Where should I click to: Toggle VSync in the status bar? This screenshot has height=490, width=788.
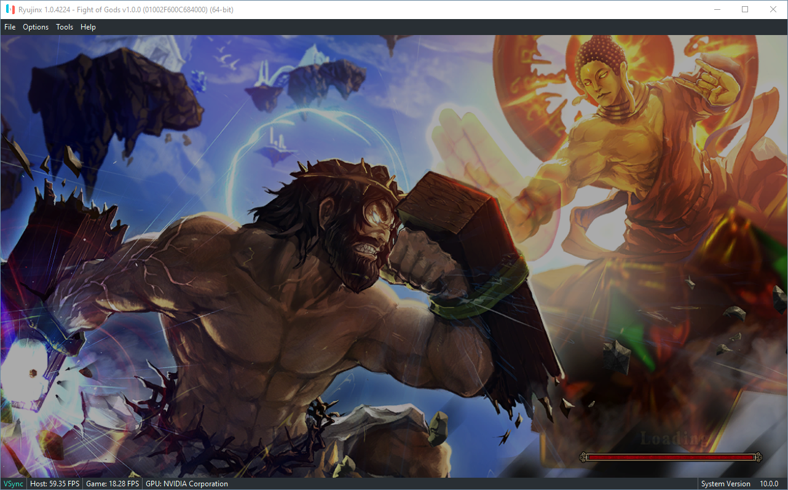(14, 484)
